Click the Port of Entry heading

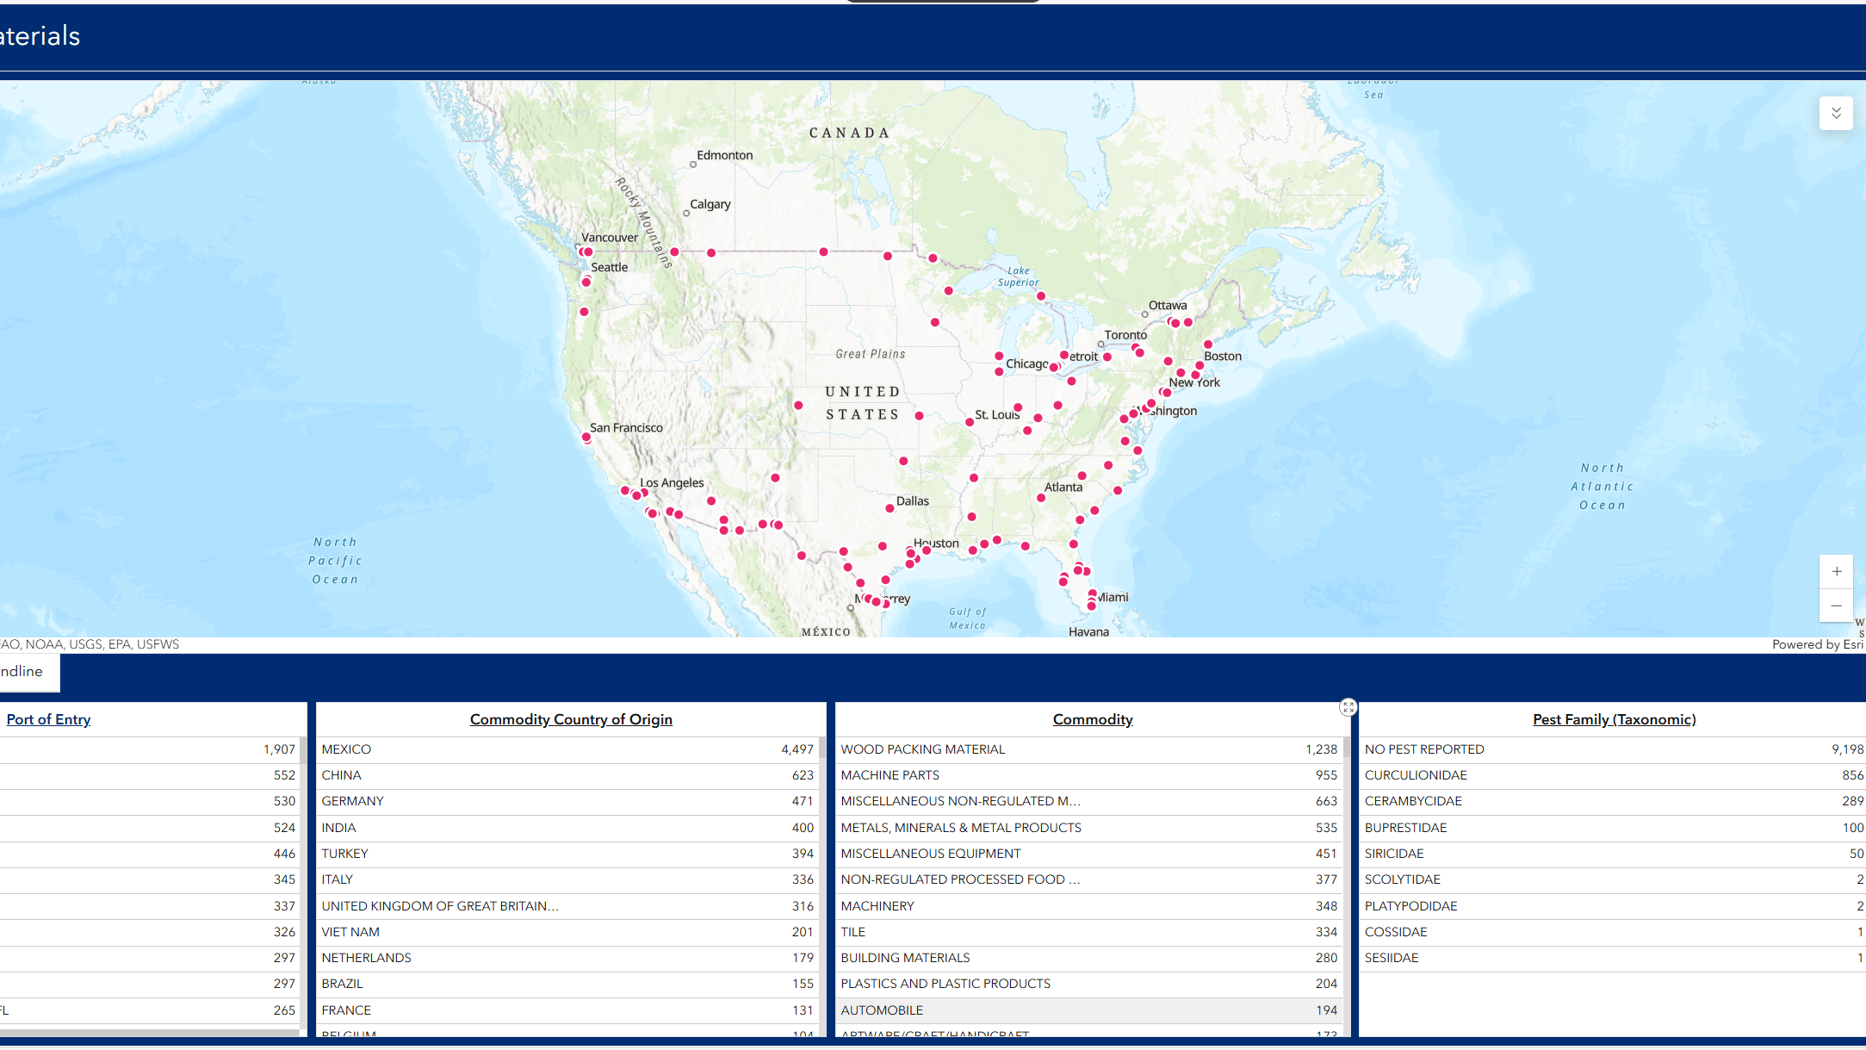click(48, 719)
